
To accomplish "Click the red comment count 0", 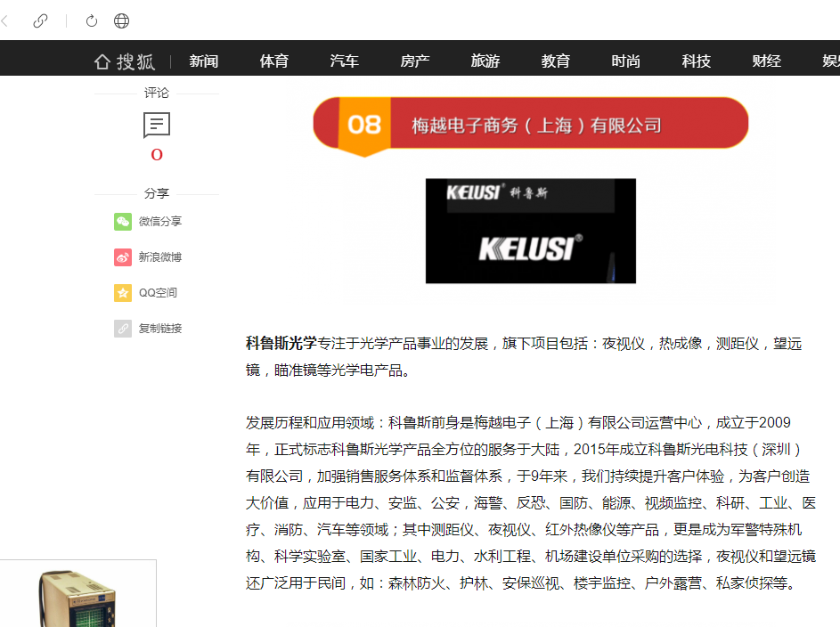I will pyautogui.click(x=157, y=155).
